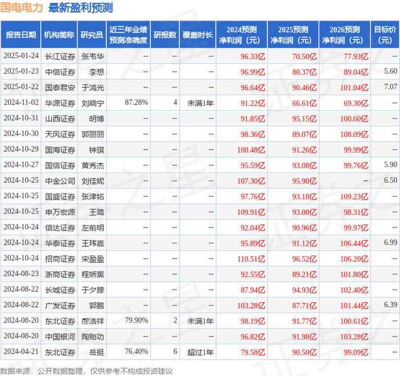Click analyst name 张韦华

pos(93,57)
